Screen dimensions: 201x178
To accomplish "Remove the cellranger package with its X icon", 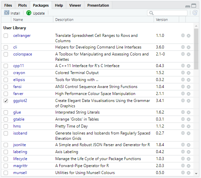I will (x=189, y=36).
